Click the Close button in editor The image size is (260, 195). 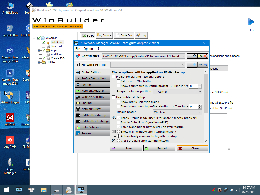coord(192,148)
